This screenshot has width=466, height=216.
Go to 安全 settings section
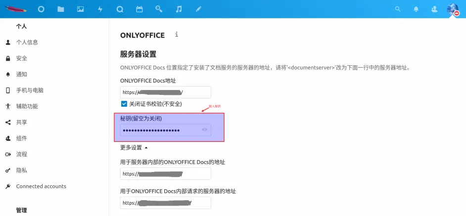point(22,58)
